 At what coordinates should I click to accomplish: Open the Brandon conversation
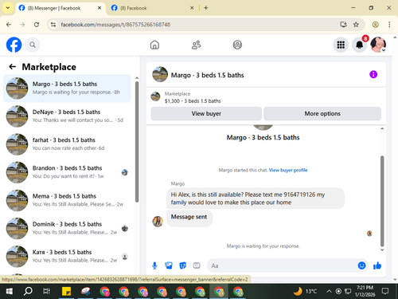click(x=67, y=172)
